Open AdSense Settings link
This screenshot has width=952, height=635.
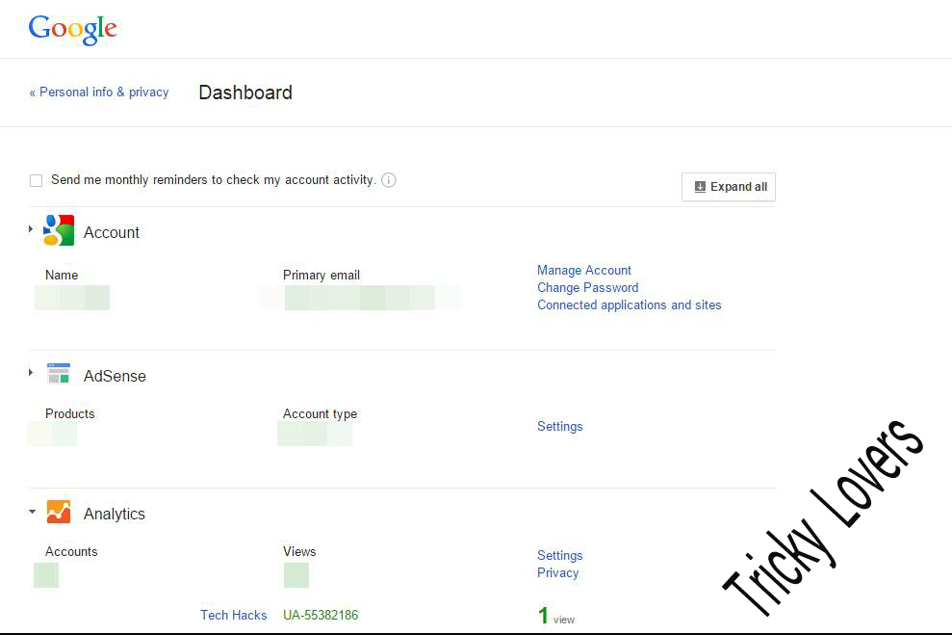(x=560, y=427)
